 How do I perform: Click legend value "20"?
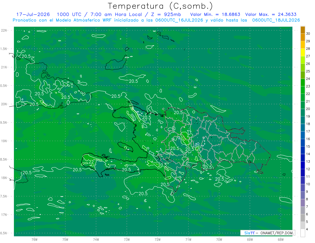coord(308,109)
